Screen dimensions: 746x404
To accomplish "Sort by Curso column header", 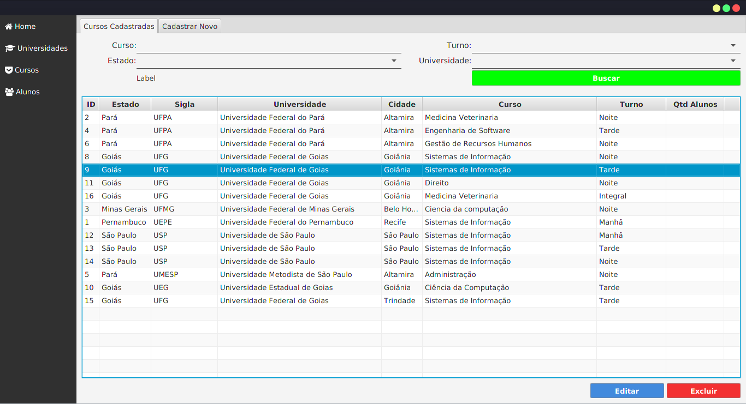I will coord(510,104).
